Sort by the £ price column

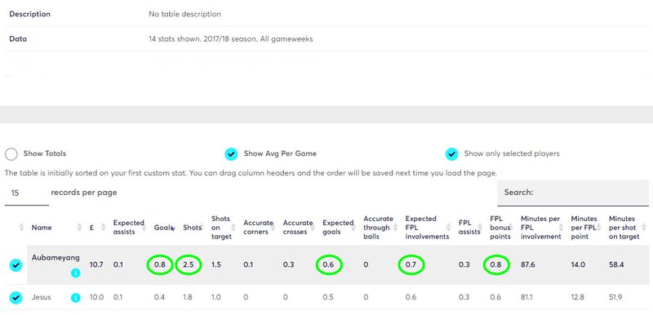pyautogui.click(x=91, y=228)
